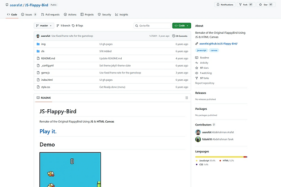View the Security tab
This screenshot has height=187, width=281.
pos(105,15)
